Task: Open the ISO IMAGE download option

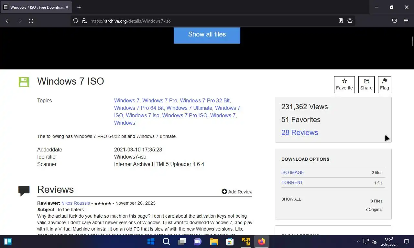Action: (293, 172)
